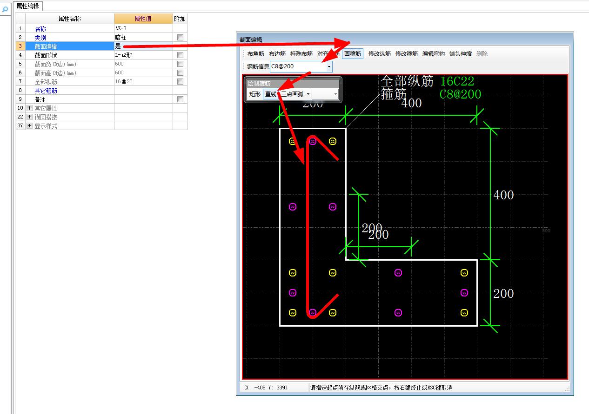
Task: Select the 截面形状 property label
Action: [x=46, y=55]
